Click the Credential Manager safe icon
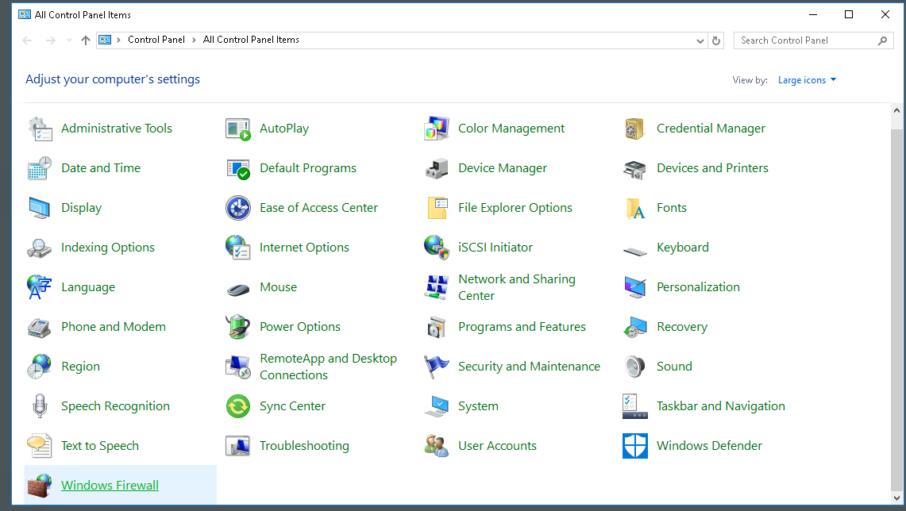 pos(634,129)
